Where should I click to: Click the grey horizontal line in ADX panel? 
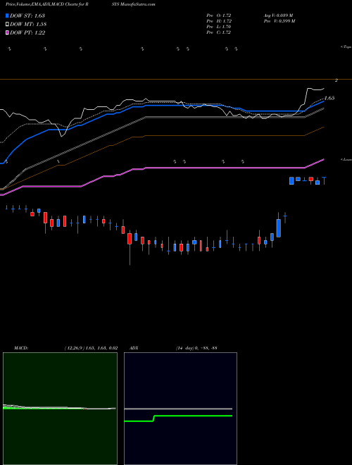point(178,409)
